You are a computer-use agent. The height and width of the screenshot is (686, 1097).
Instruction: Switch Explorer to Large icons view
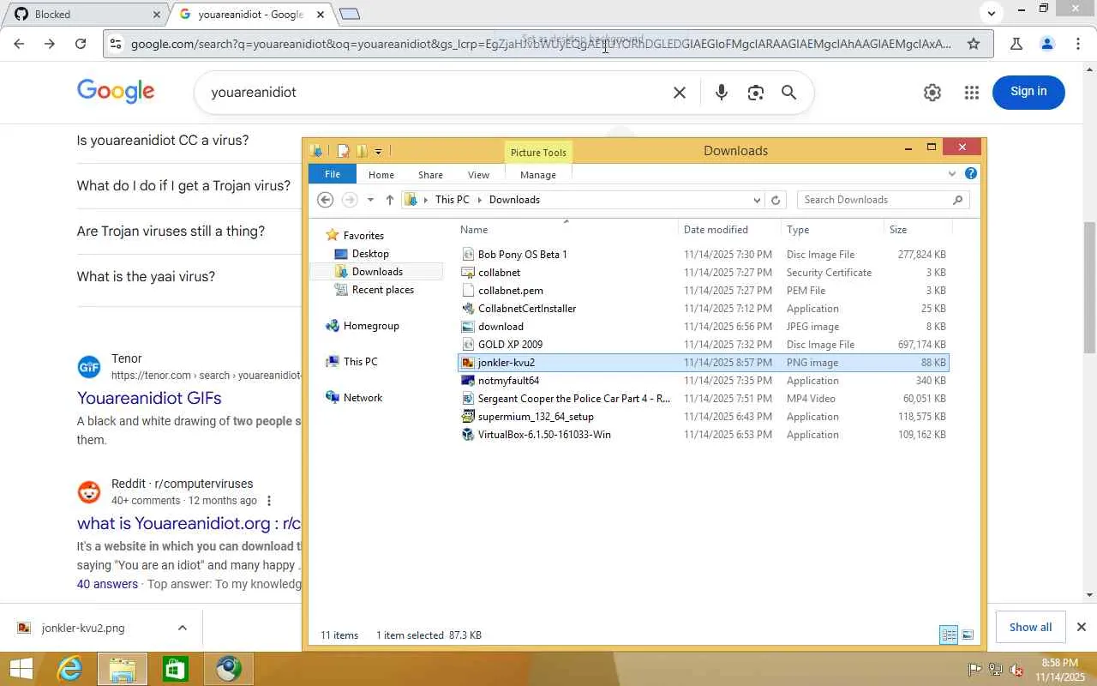pos(968,635)
